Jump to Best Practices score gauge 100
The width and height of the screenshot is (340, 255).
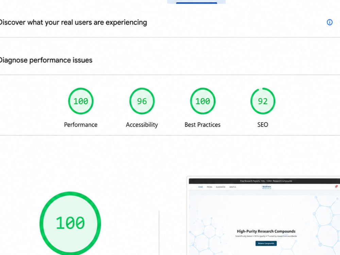(203, 101)
